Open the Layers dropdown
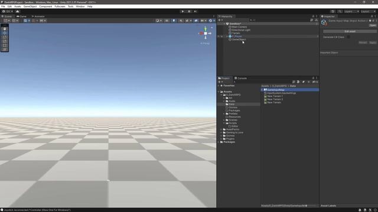 click(x=351, y=11)
